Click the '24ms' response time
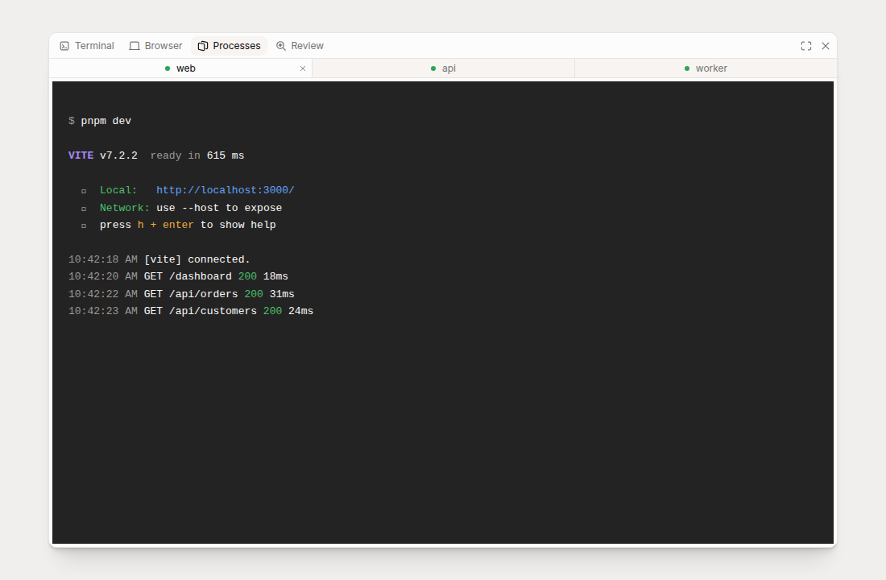 (300, 311)
